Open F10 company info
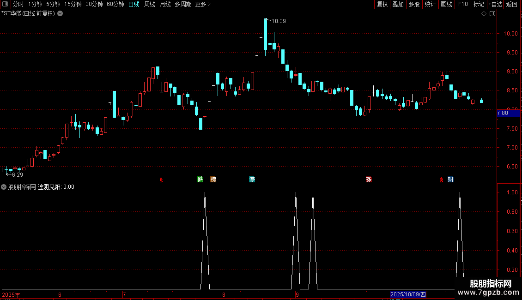 (x=463, y=4)
